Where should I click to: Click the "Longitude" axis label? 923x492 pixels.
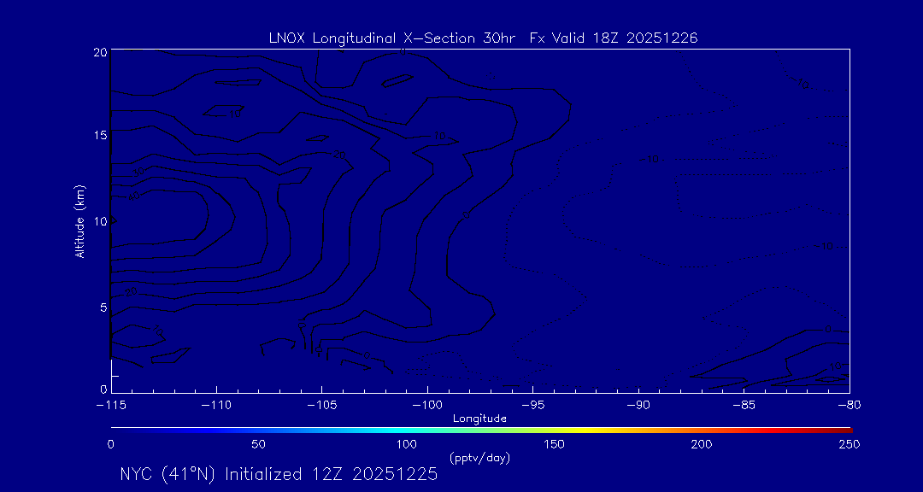479,419
